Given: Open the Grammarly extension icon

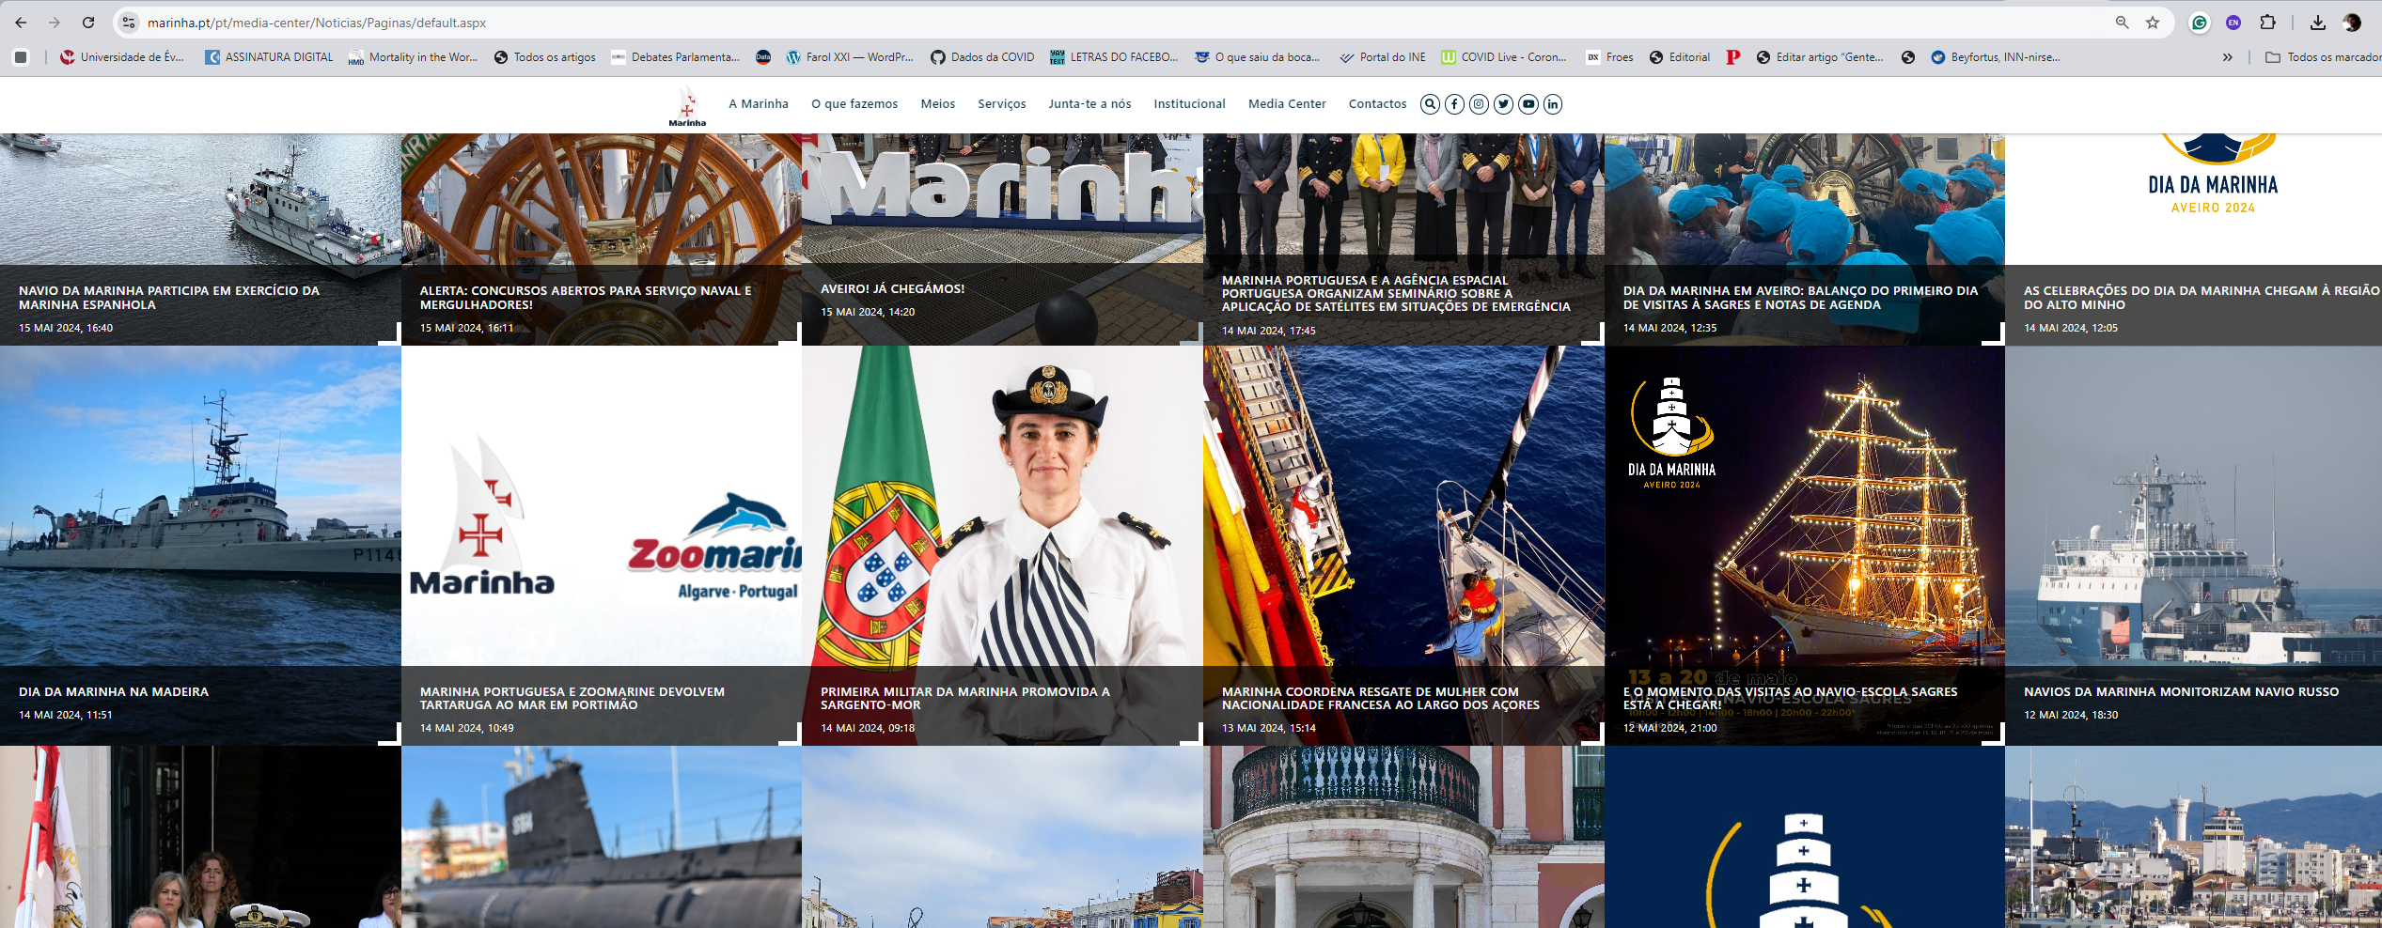Looking at the screenshot, I should coord(2200,23).
